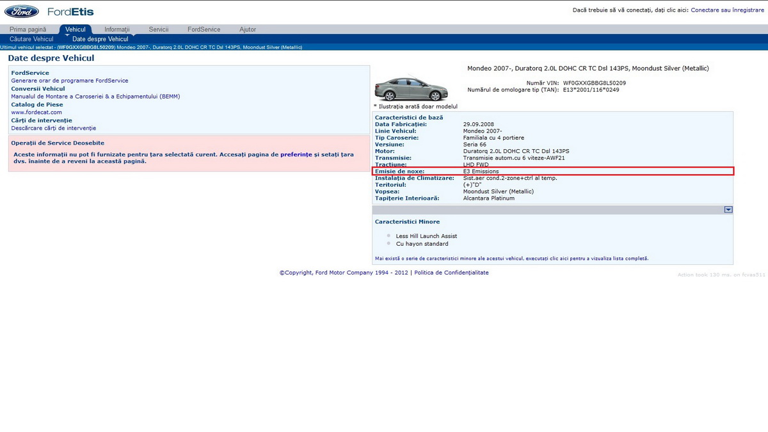Click the Ford oval logo
This screenshot has height=432, width=768.
pyautogui.click(x=22, y=12)
